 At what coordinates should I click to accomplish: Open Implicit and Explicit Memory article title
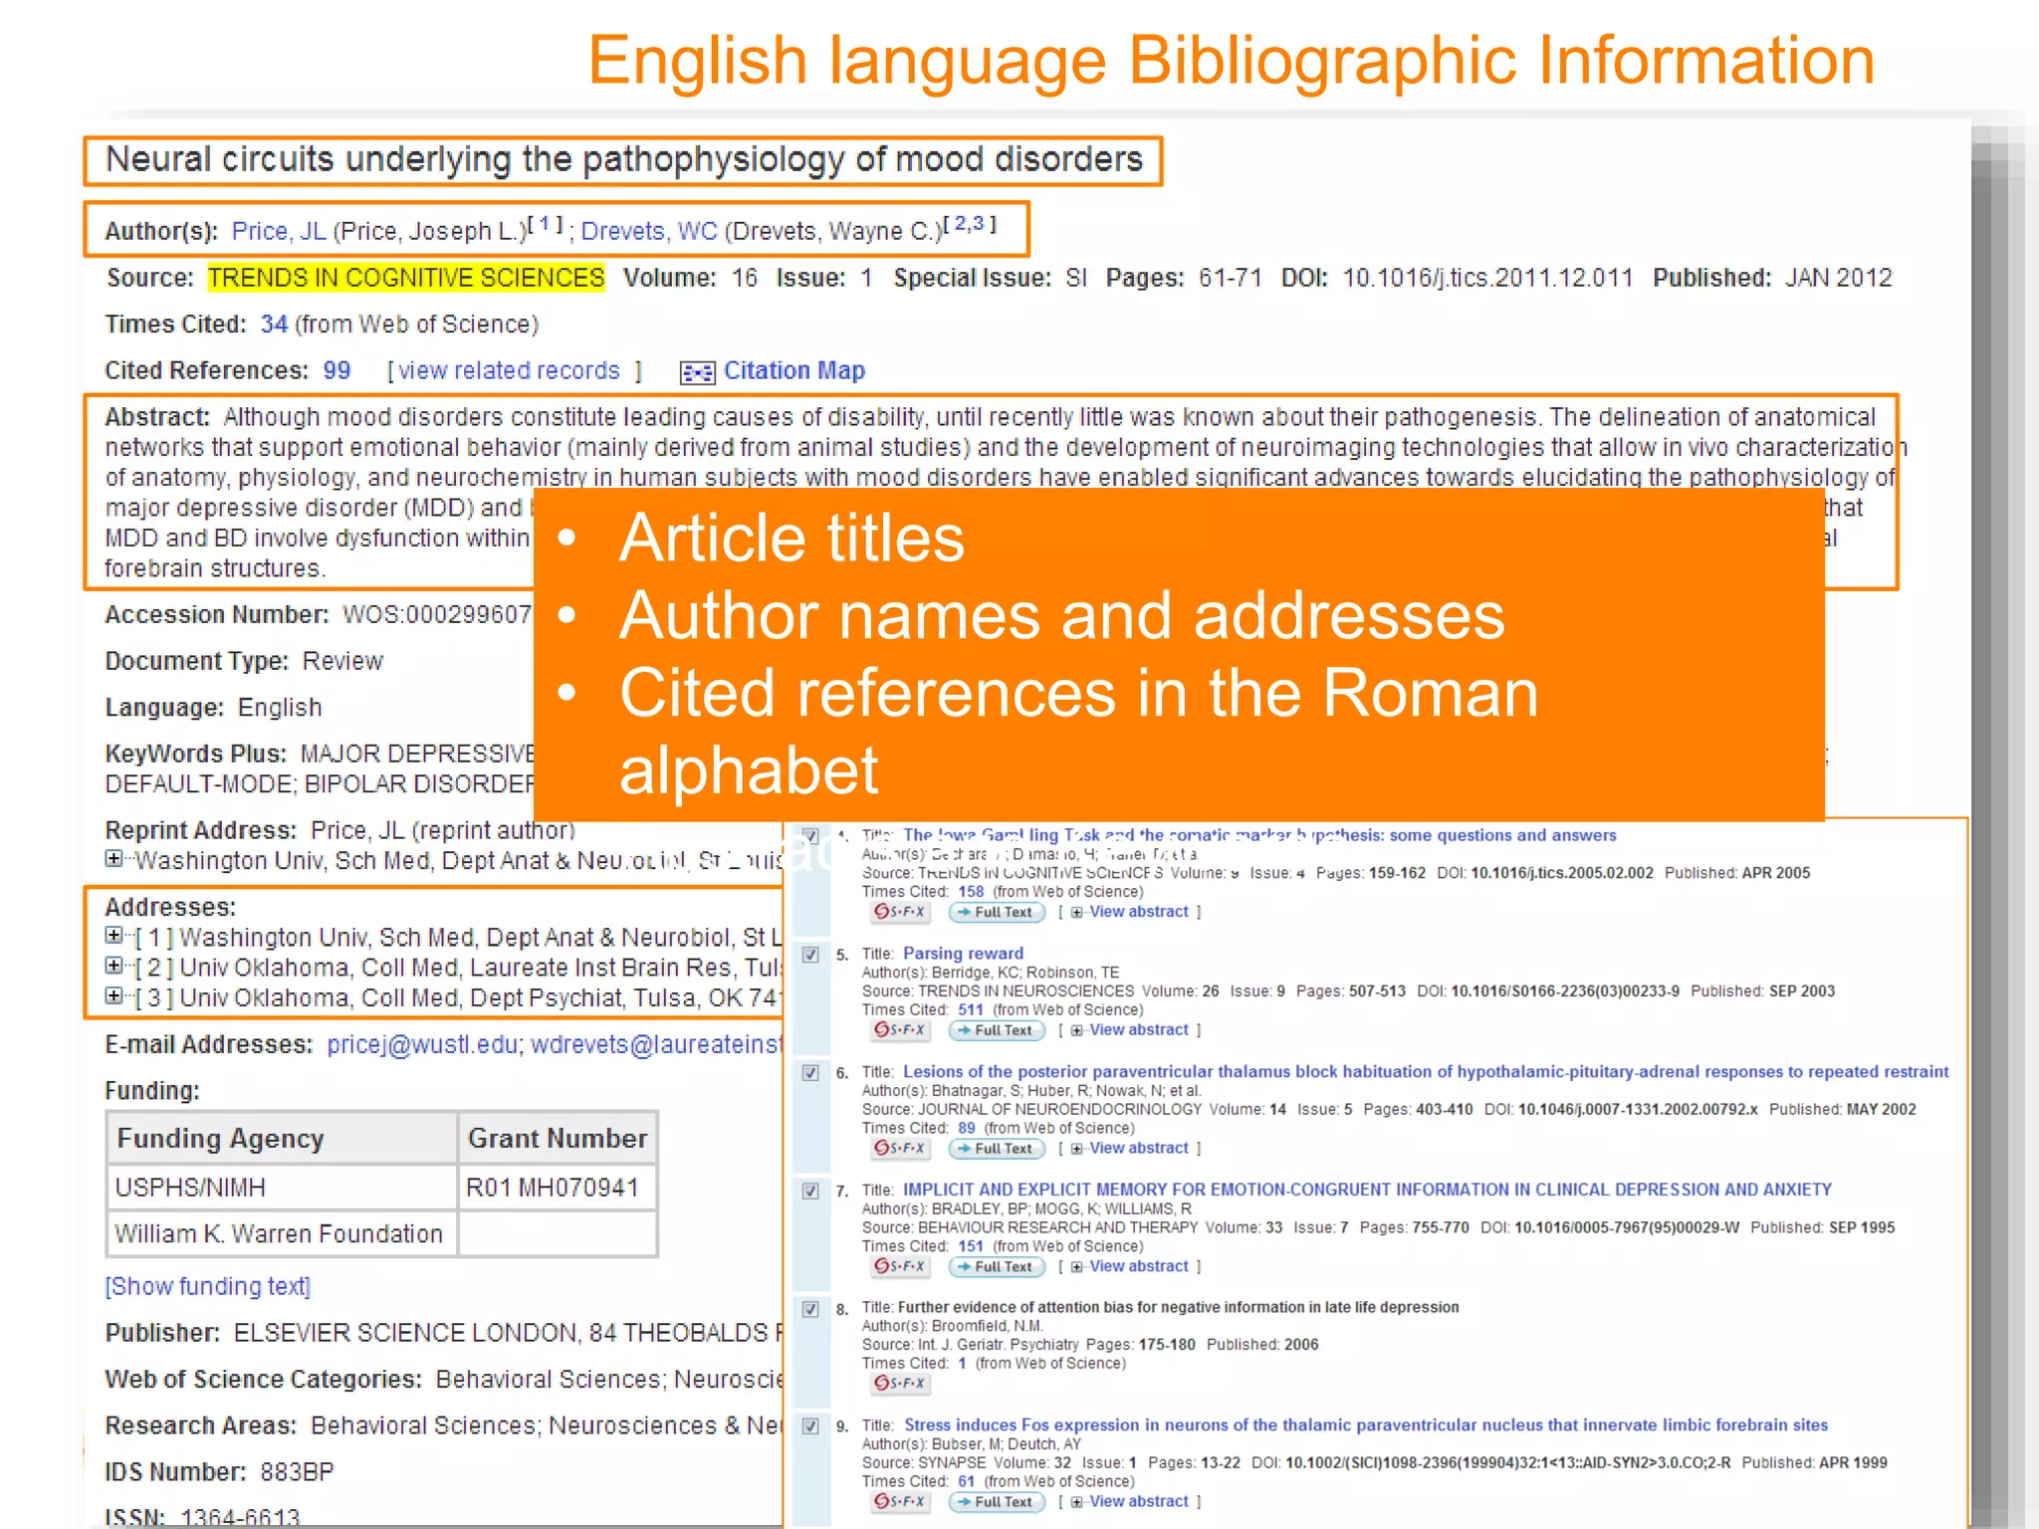pos(1367,1190)
